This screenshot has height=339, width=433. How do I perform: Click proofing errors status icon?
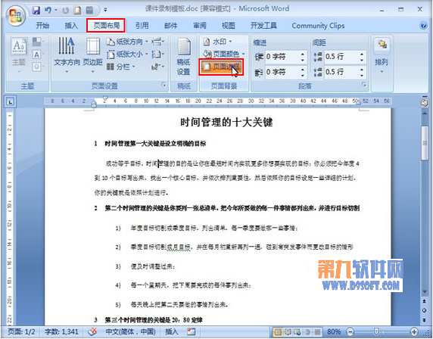pos(92,331)
